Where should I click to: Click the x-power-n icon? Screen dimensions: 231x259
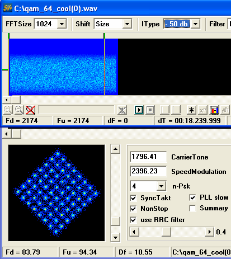(x=202, y=110)
